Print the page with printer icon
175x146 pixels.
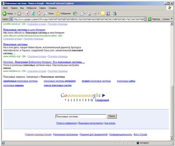89,14
